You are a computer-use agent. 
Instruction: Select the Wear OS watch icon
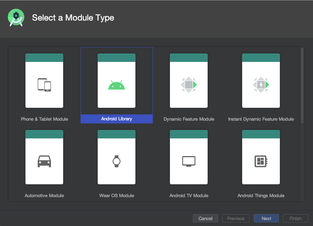click(117, 161)
